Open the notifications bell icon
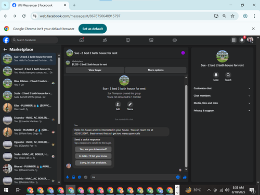This screenshot has height=195, width=260. (242, 40)
